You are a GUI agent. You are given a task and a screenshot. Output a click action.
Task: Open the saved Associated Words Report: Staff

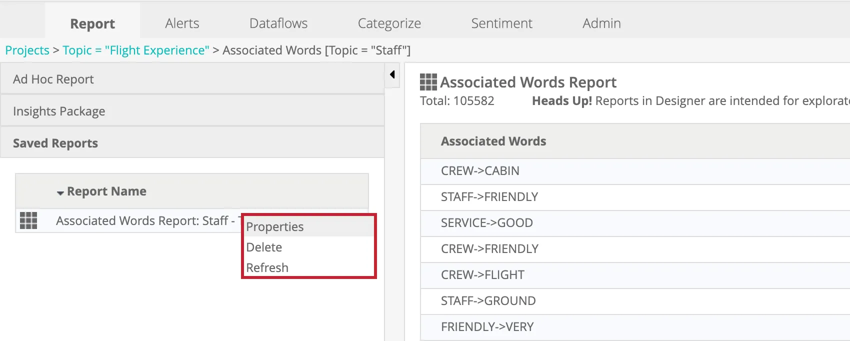(142, 221)
